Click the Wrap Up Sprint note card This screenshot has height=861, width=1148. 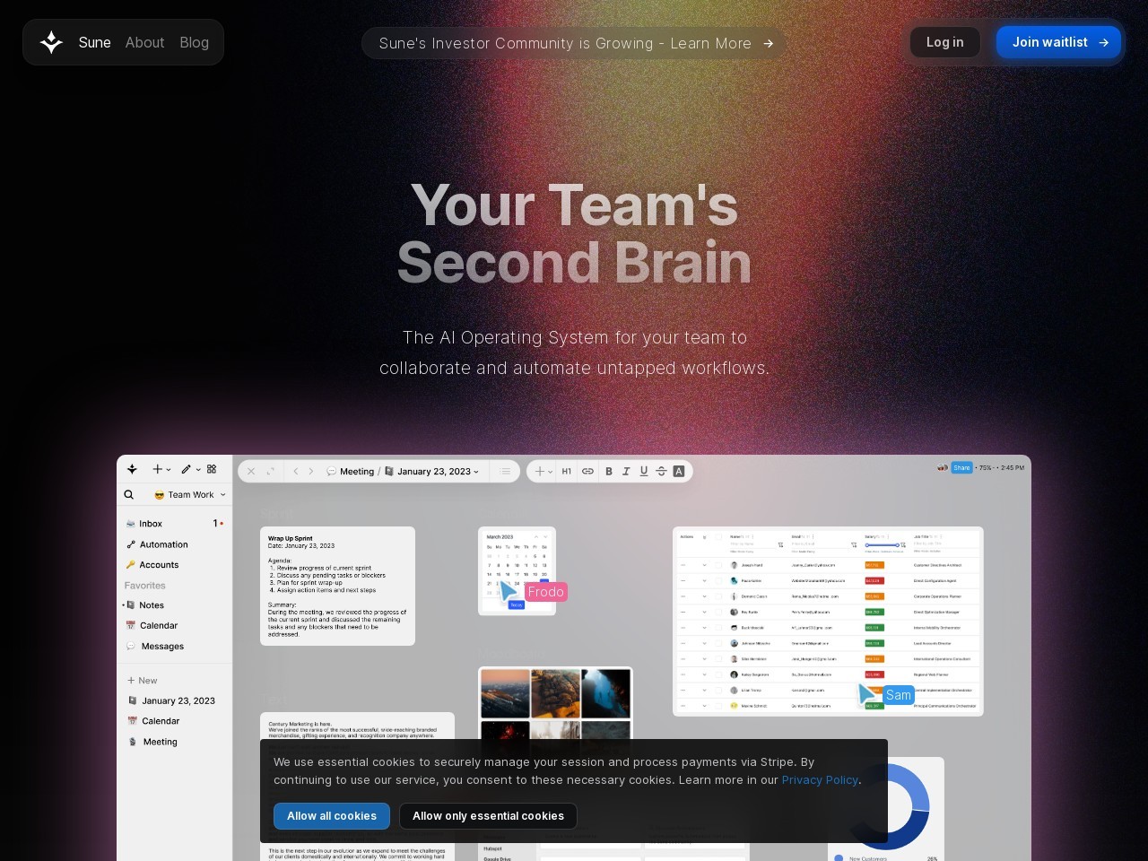(337, 586)
